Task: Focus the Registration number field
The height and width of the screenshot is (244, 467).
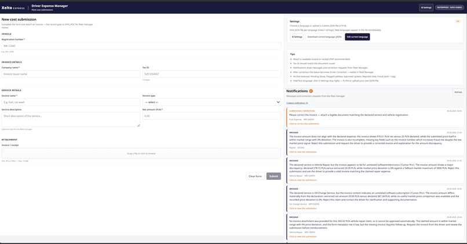Action: point(141,46)
